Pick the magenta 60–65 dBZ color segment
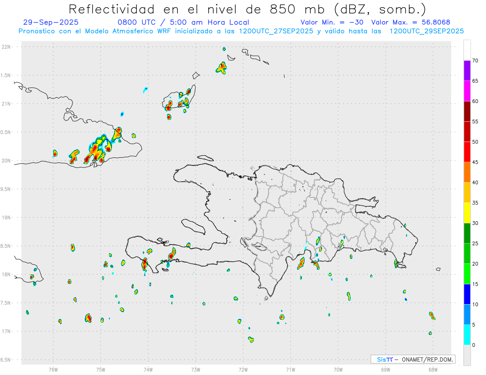This screenshot has height=375, width=486. click(x=467, y=91)
